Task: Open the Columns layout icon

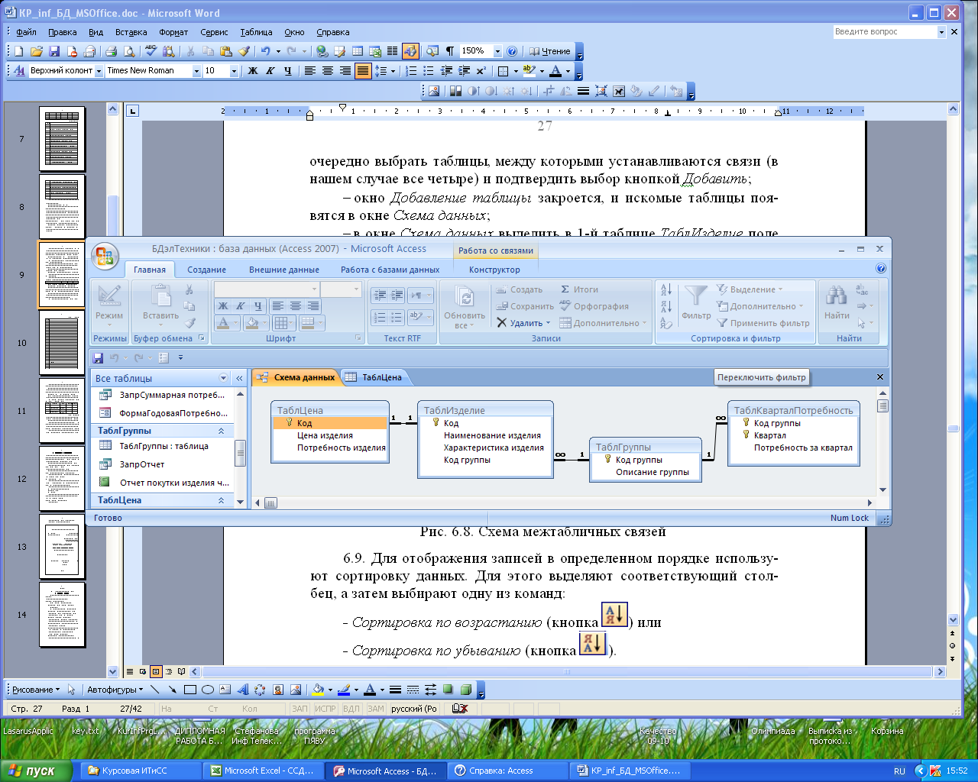Action: [x=392, y=51]
